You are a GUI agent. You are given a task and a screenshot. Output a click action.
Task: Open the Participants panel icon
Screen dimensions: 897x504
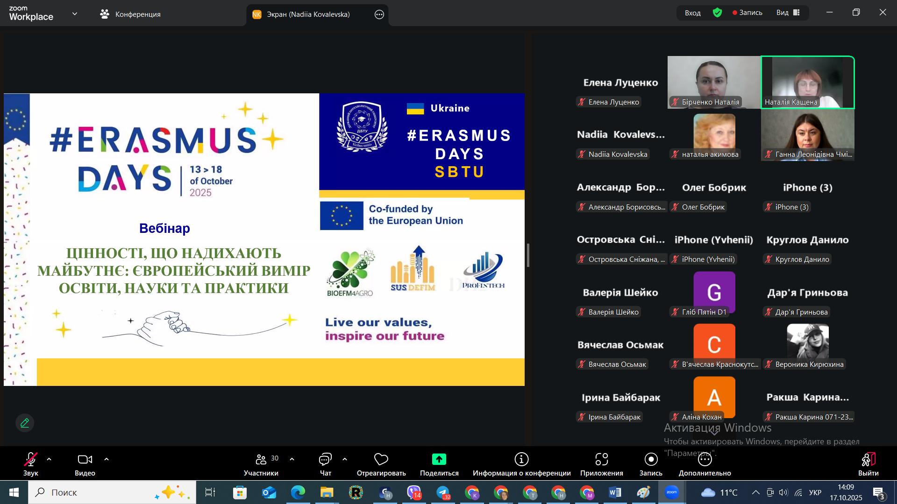[261, 460]
